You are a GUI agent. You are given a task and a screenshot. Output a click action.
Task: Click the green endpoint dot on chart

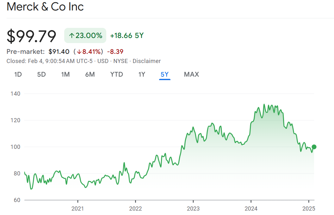tap(314, 147)
